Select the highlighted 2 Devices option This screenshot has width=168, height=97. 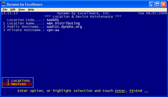point(17,84)
